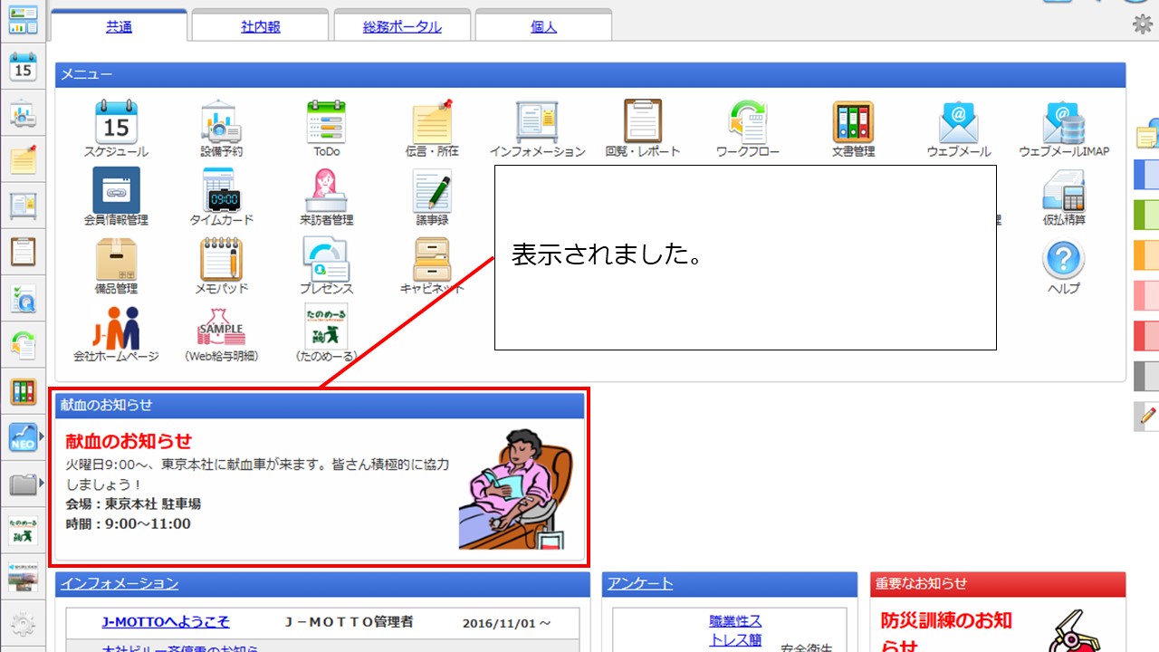Click the clipboard icon in the left sidebar
This screenshot has width=1159, height=652.
[x=23, y=252]
